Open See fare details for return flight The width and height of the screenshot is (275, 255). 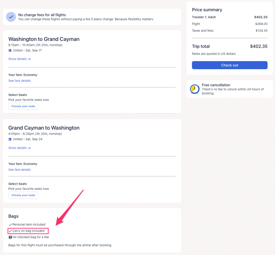(x=20, y=170)
